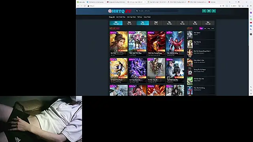Open the Trang chủ nav item
The height and width of the screenshot is (142, 253).
pyautogui.click(x=111, y=17)
